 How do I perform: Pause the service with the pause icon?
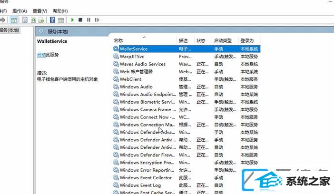click(x=88, y=20)
